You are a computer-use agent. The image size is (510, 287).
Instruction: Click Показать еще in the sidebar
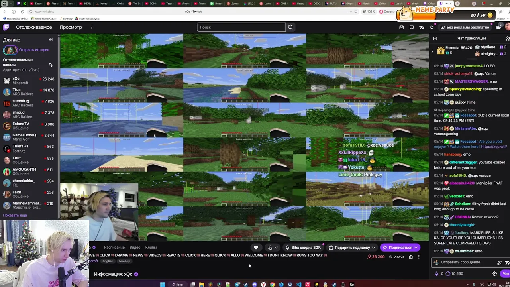tap(15, 215)
